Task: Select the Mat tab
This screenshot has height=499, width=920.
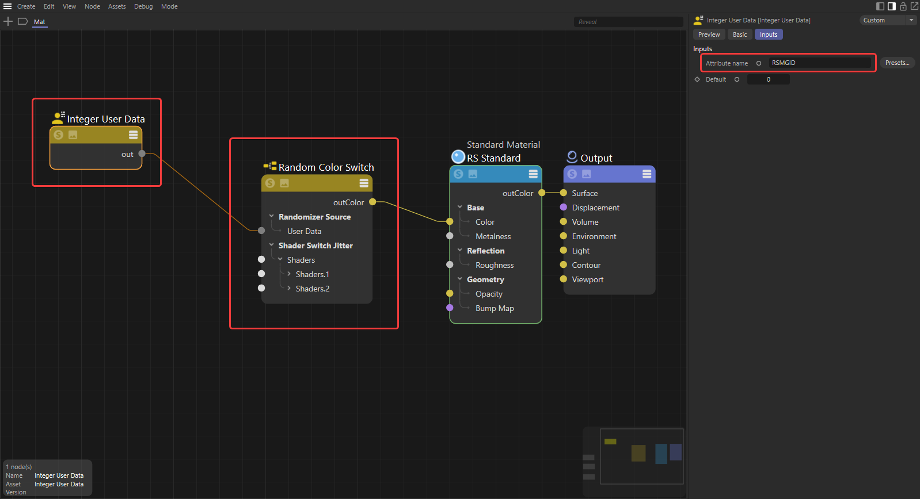Action: 39,22
